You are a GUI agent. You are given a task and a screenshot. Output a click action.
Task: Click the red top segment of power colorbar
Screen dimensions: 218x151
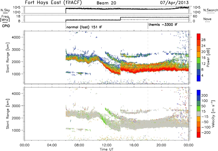tap(199, 37)
